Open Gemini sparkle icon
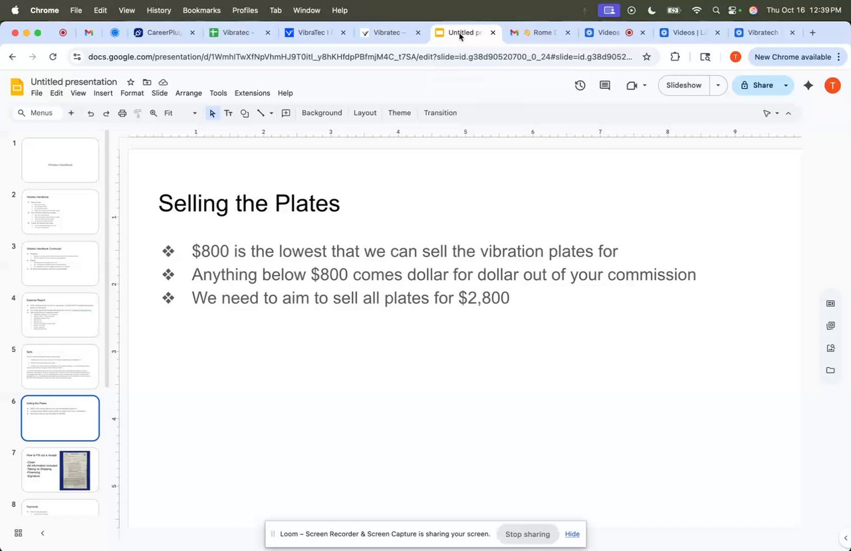This screenshot has height=551, width=851. [x=808, y=86]
